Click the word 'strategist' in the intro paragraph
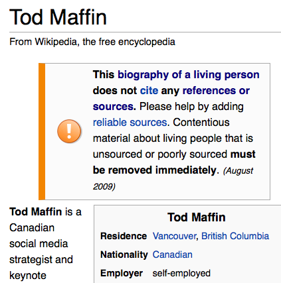 point(31,259)
